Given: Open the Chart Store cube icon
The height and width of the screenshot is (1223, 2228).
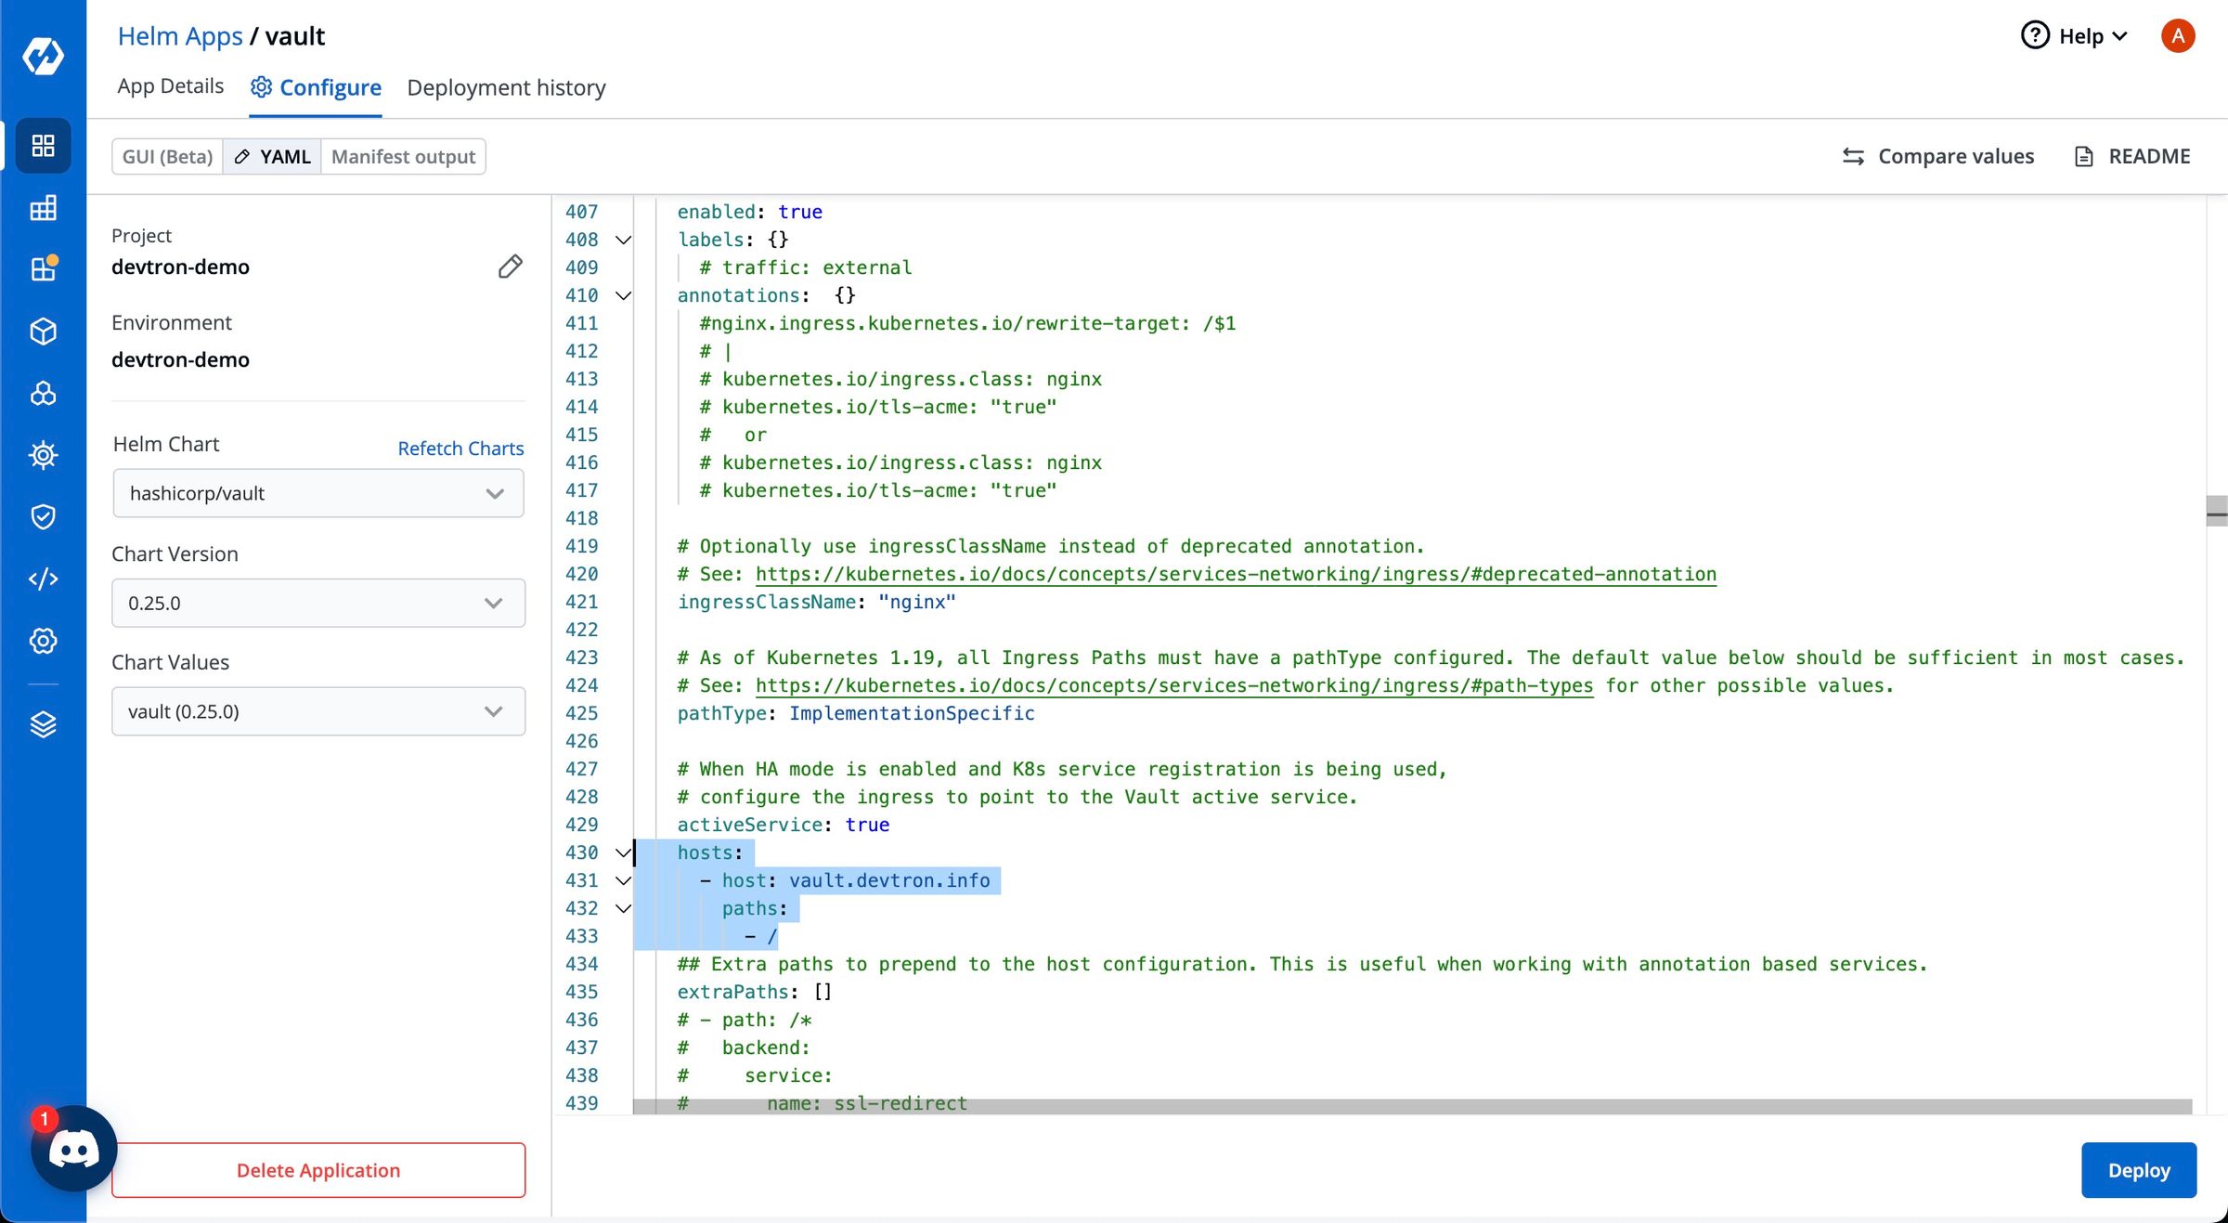Looking at the screenshot, I should pos(43,332).
